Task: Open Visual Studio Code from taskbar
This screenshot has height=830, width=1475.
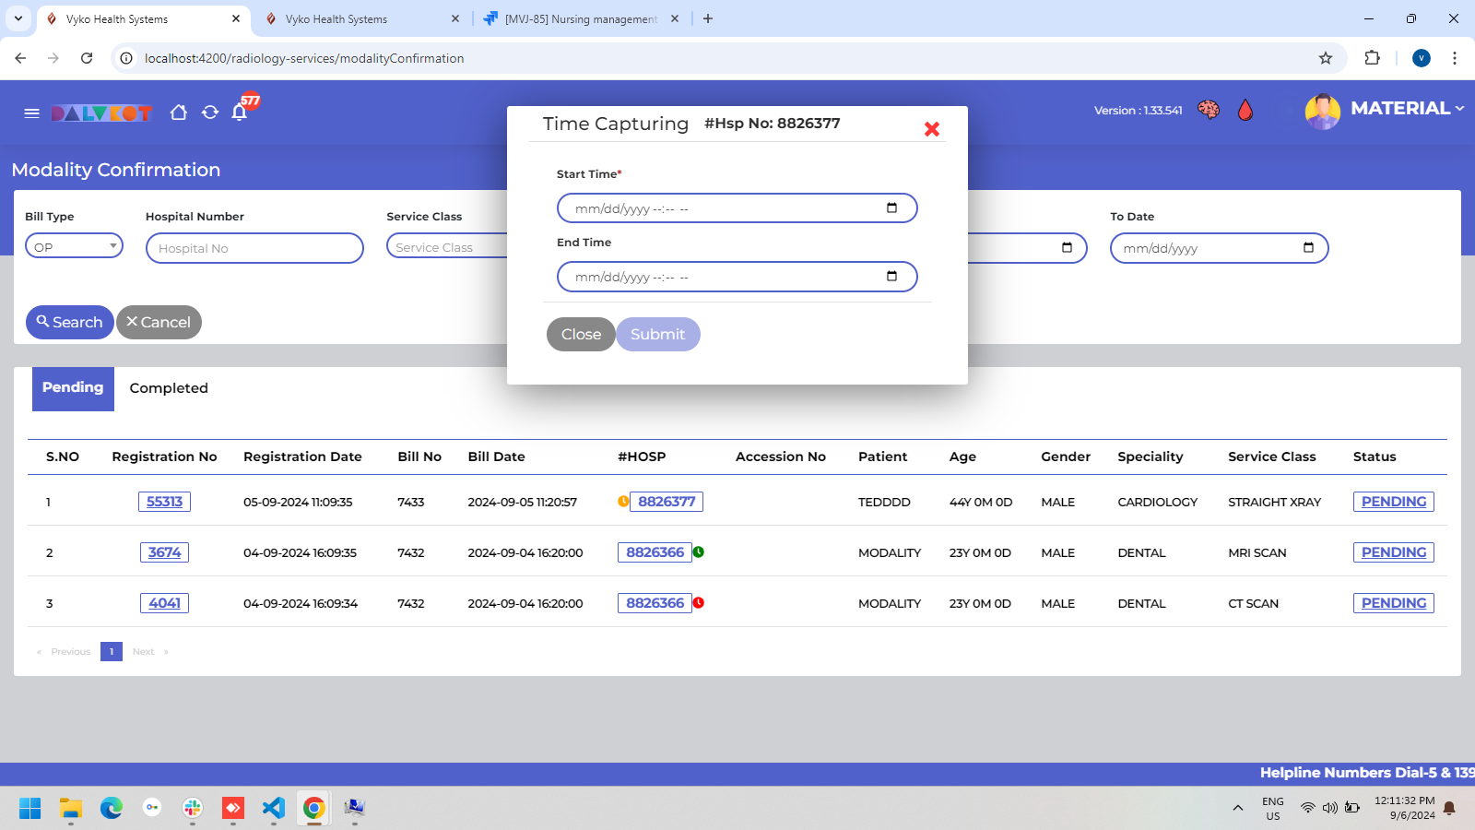Action: click(x=274, y=809)
